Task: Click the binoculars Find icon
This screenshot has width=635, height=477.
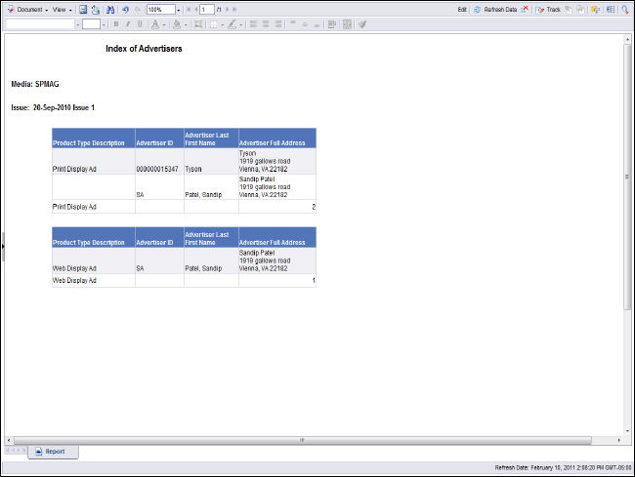Action: tap(110, 9)
